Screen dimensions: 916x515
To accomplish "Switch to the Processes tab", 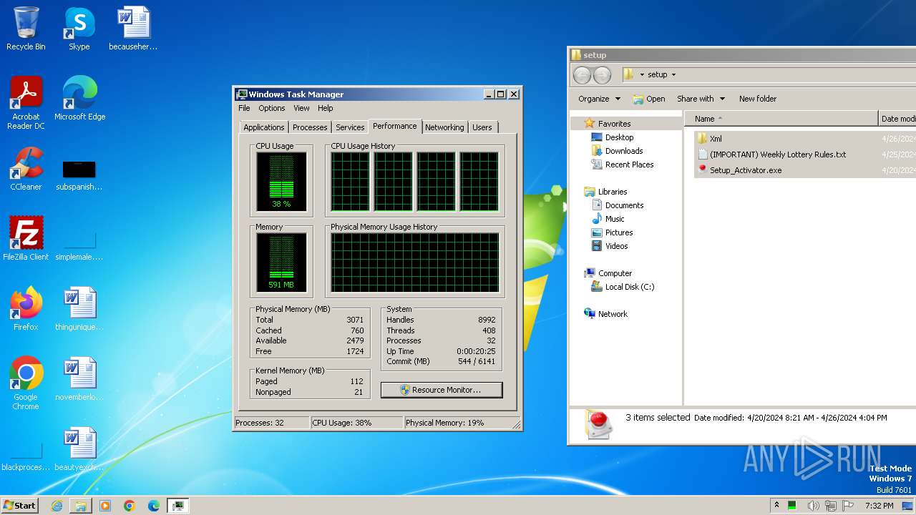I will click(x=310, y=127).
